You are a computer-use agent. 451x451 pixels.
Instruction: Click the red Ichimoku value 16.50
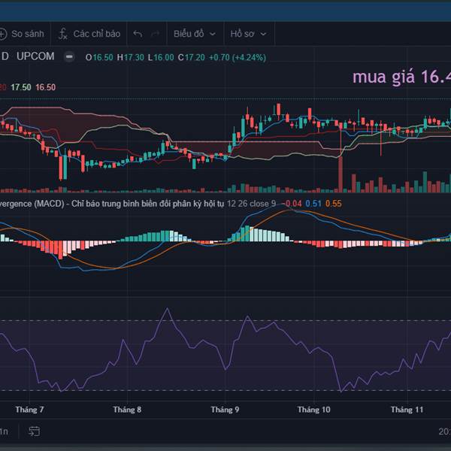tap(45, 87)
